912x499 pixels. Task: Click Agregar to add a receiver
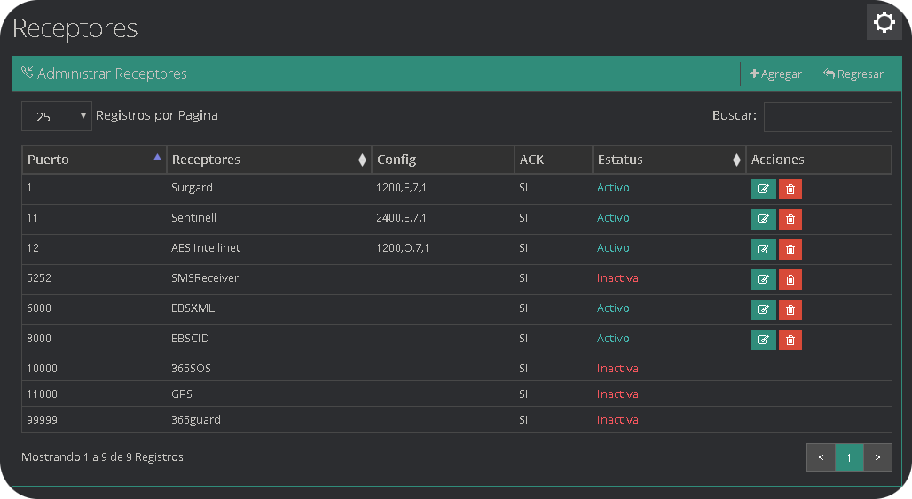click(x=775, y=74)
